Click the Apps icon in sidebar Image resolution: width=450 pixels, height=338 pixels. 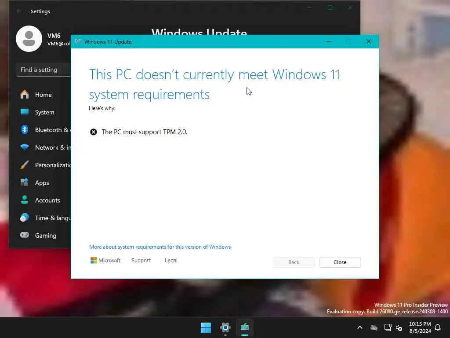point(25,182)
